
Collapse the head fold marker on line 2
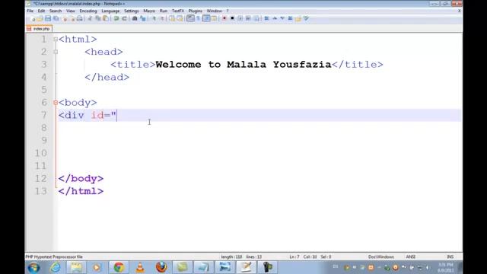(x=56, y=52)
